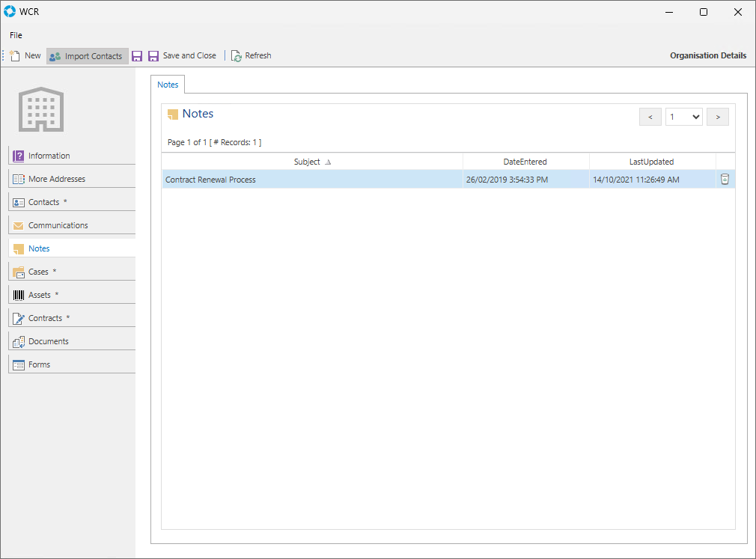Delete the Contract Renewal Process note
756x559 pixels.
[724, 180]
